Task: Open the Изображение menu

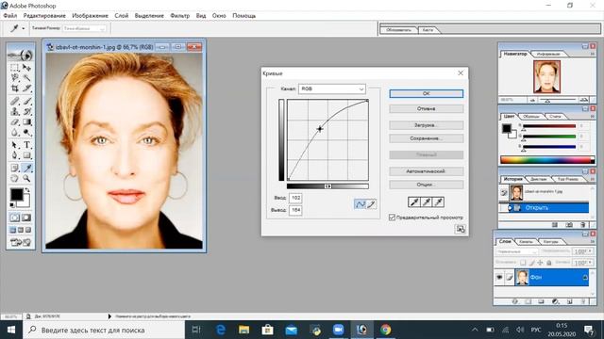Action: pos(91,16)
